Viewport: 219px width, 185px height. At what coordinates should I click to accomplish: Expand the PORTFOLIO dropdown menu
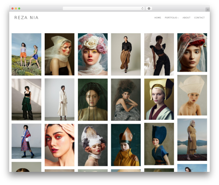coord(172,17)
